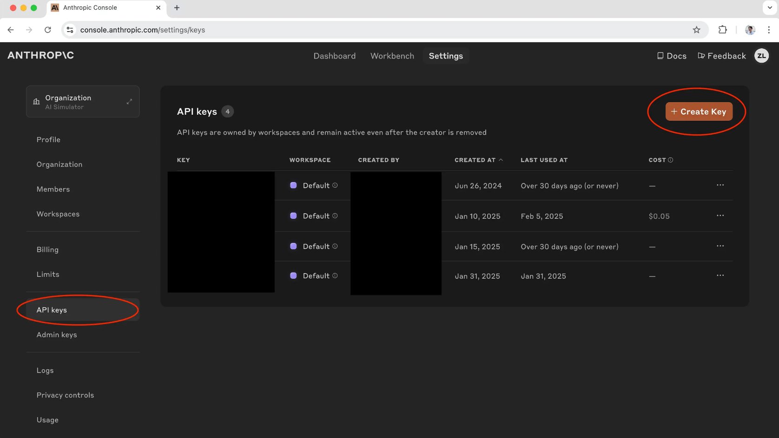This screenshot has width=779, height=438.
Task: Info icon beside Default in Jan 31, 2025 row
Action: point(335,276)
